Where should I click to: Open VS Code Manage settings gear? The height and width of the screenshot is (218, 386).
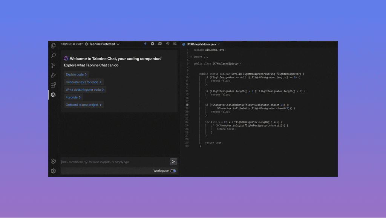click(x=54, y=171)
